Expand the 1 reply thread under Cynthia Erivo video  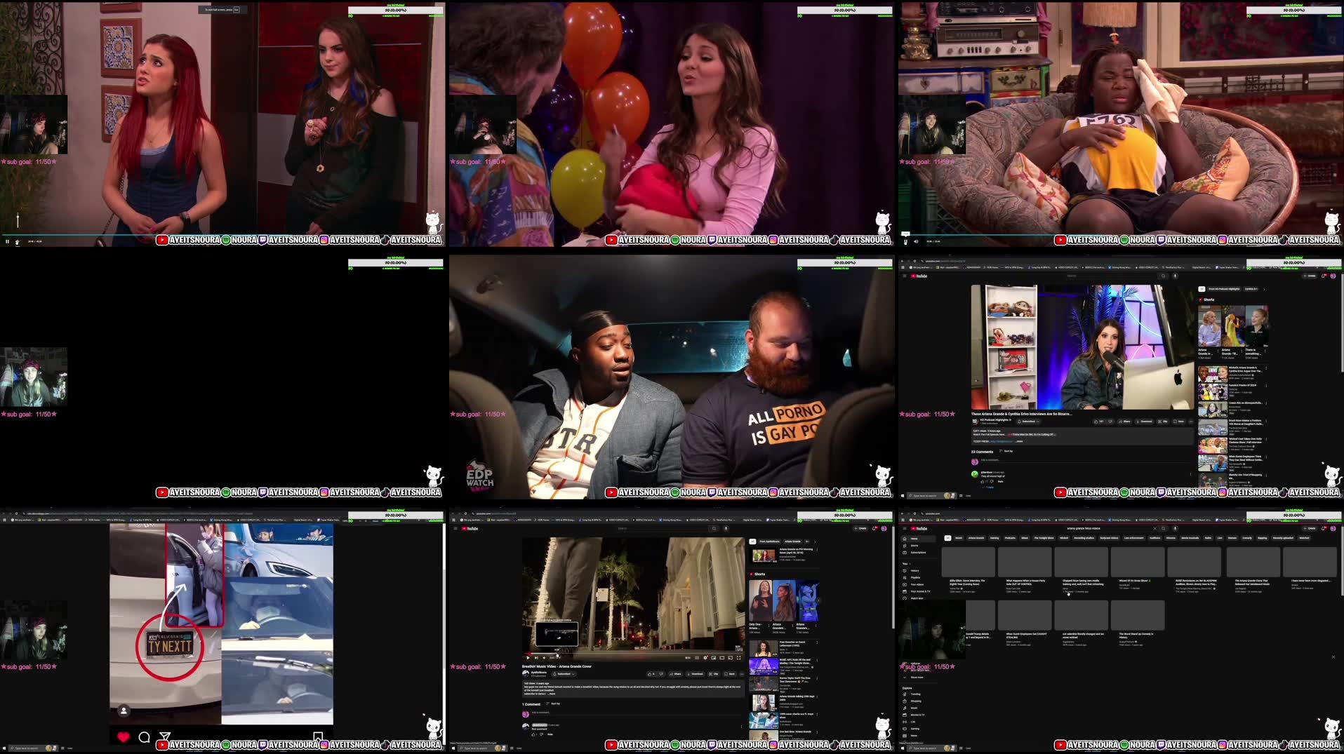coord(988,487)
